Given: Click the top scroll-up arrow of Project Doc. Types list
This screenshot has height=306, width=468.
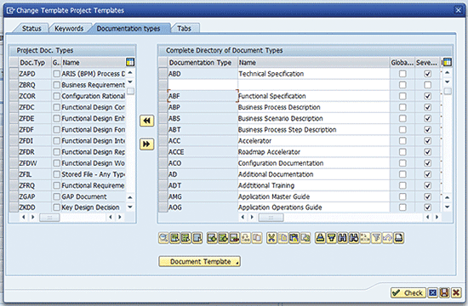Looking at the screenshot, I should [x=130, y=72].
